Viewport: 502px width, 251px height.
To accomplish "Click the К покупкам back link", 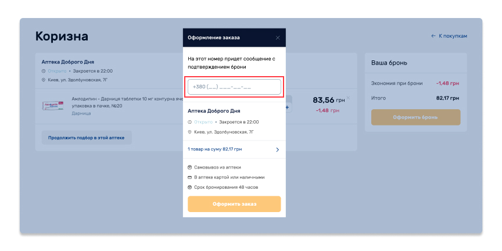I will (453, 36).
